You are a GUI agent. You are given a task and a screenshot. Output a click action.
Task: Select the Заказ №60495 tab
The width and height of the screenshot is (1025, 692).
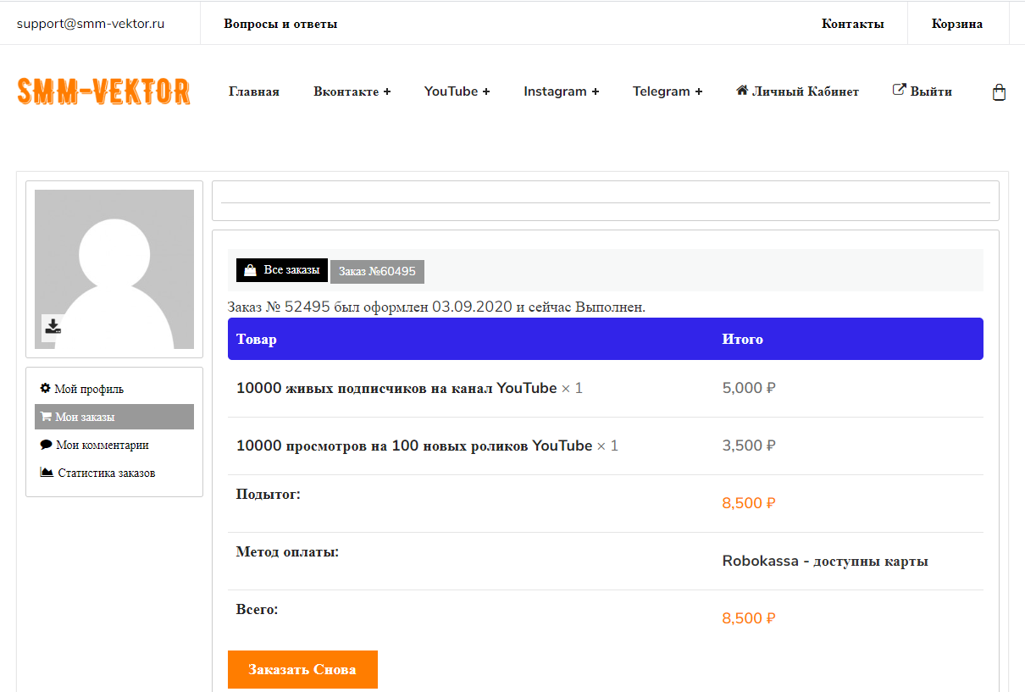click(x=377, y=271)
